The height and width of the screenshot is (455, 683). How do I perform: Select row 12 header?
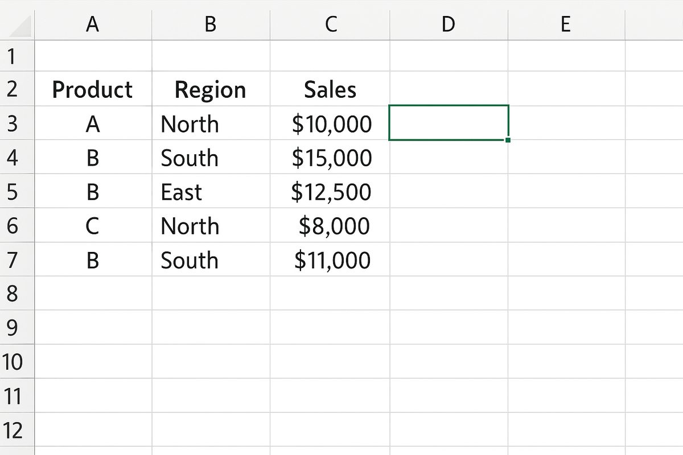(17, 429)
